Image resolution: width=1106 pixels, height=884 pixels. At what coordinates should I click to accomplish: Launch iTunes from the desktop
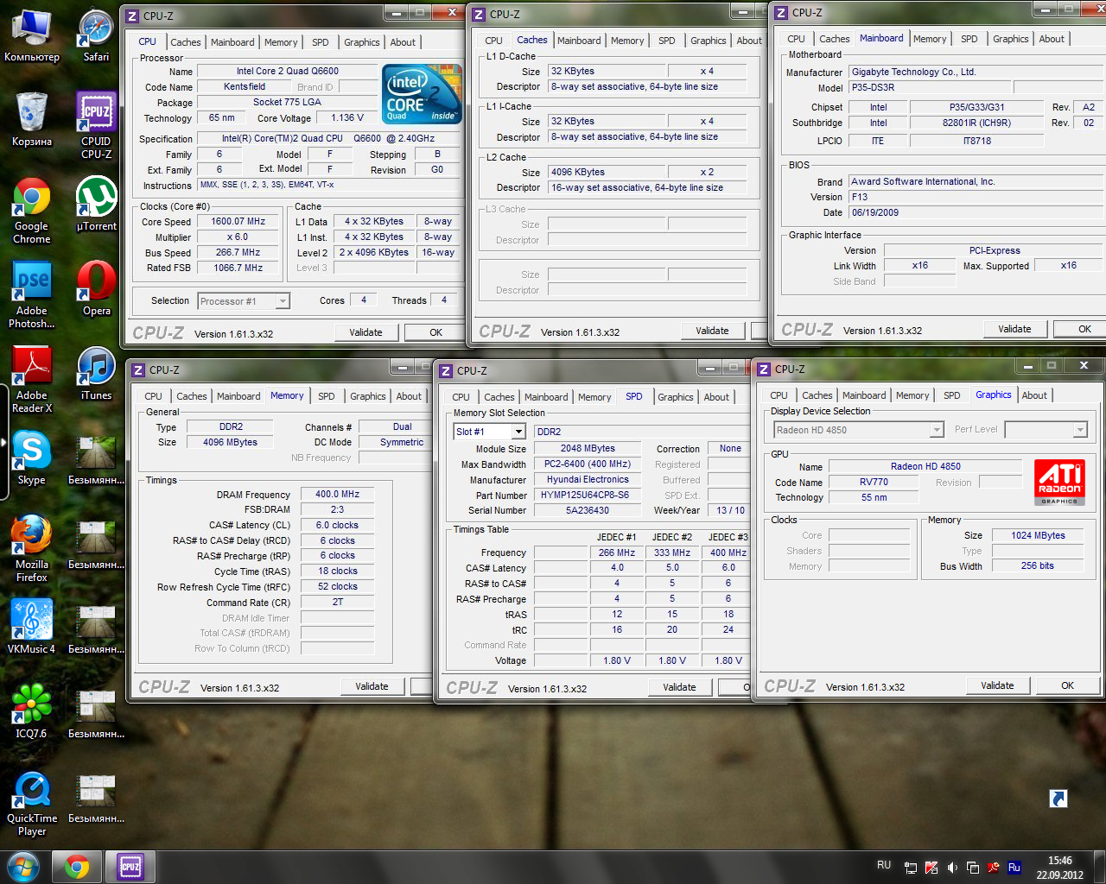[x=96, y=373]
